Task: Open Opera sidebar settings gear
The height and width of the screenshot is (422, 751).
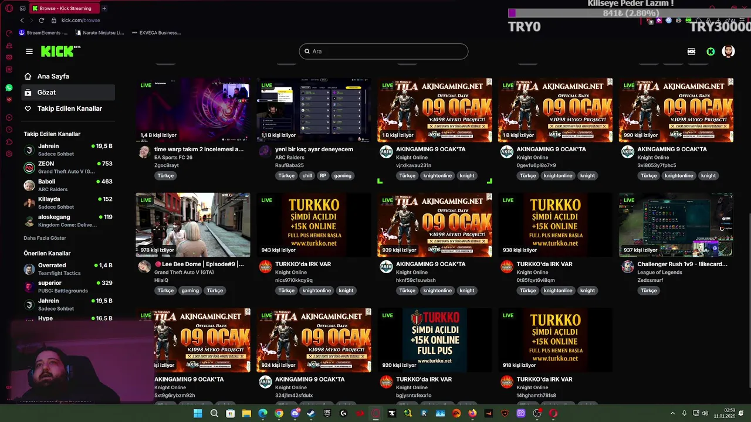Action: (9, 154)
